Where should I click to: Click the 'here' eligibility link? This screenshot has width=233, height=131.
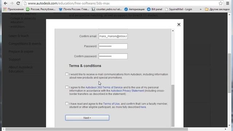click(143, 107)
